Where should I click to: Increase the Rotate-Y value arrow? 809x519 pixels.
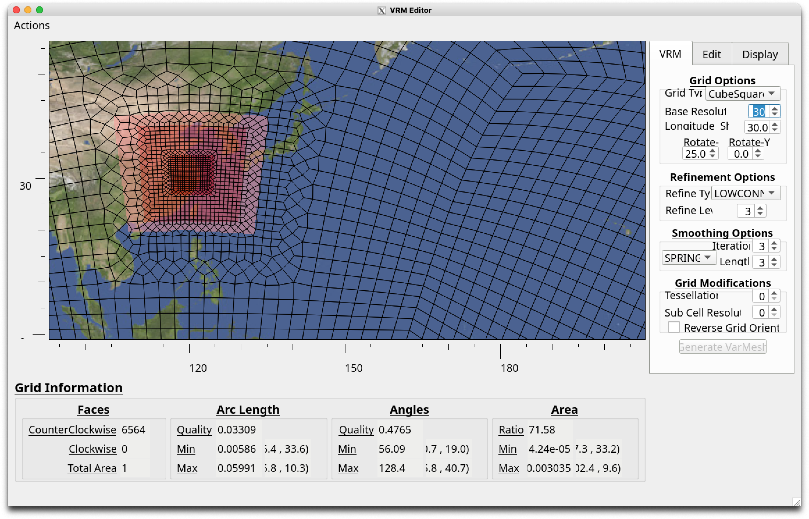[x=758, y=151]
